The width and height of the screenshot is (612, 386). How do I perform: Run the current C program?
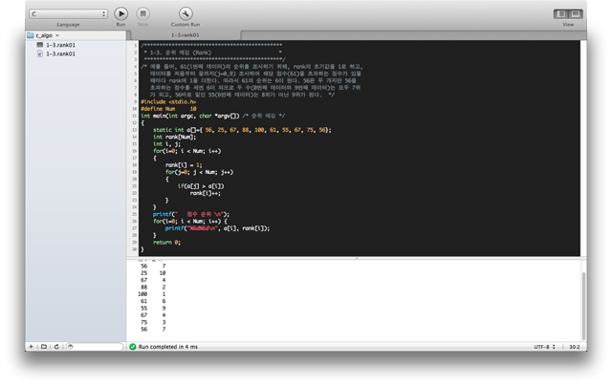[x=121, y=14]
